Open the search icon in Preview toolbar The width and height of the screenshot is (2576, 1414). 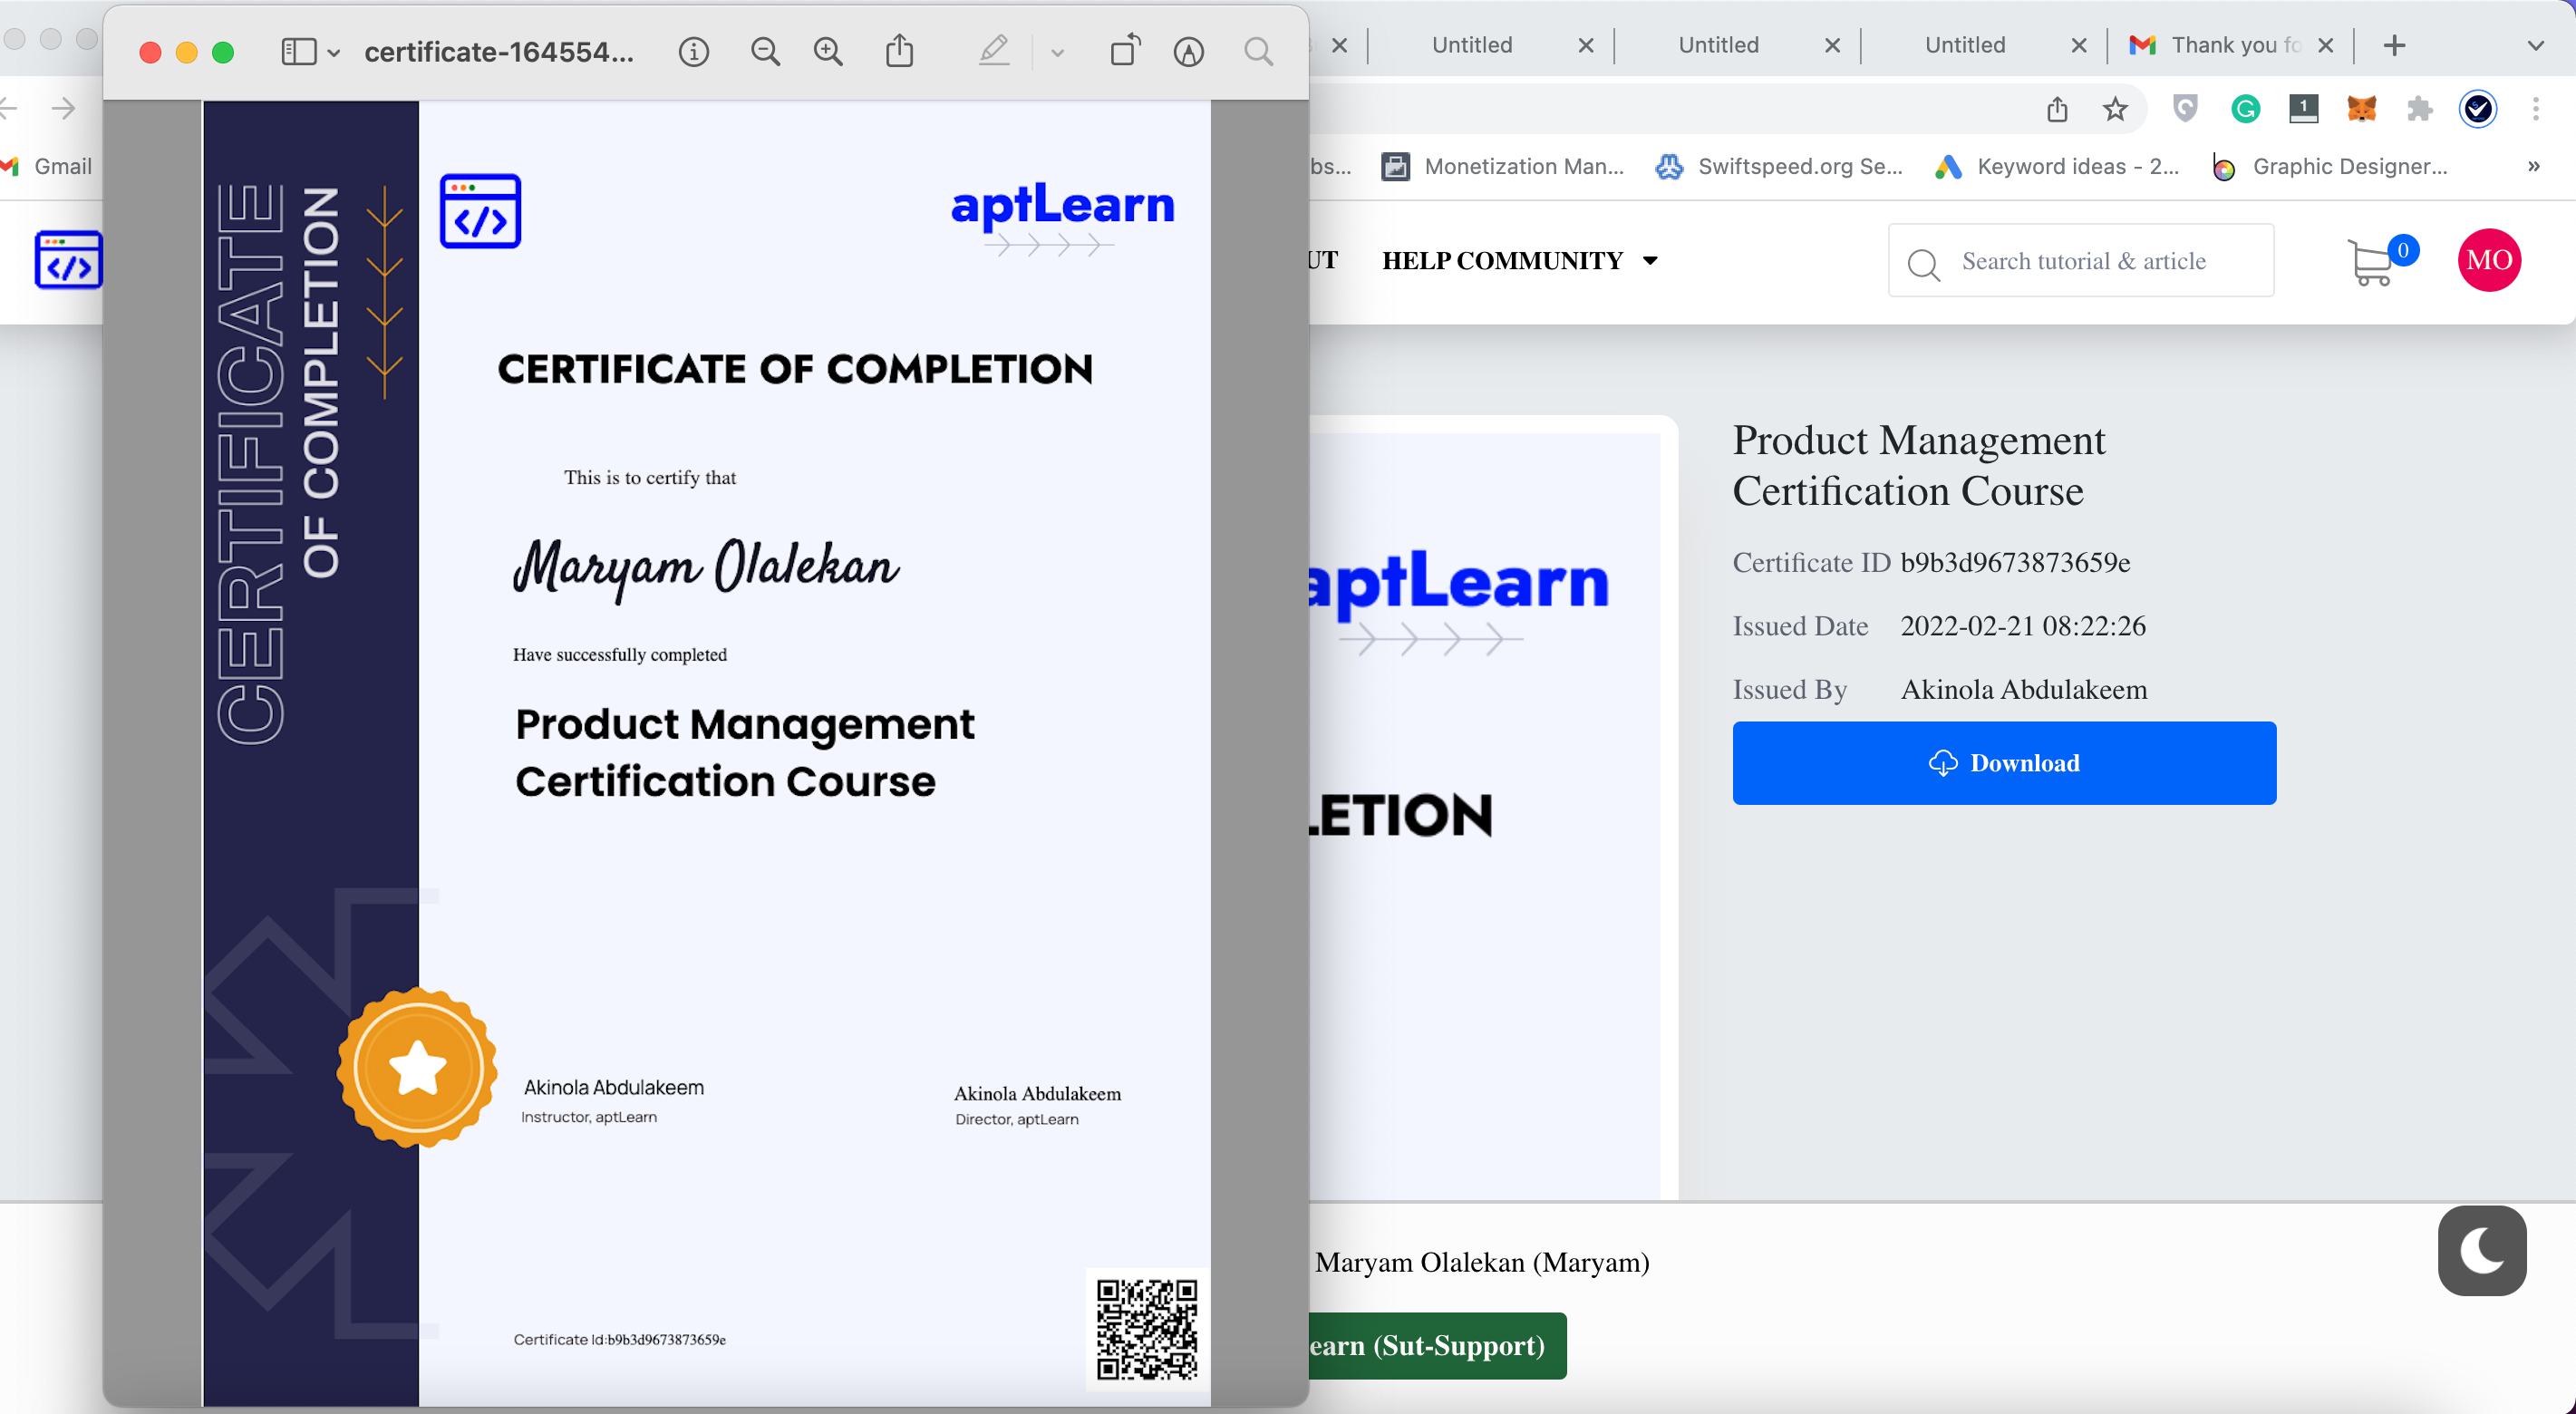[x=1259, y=52]
